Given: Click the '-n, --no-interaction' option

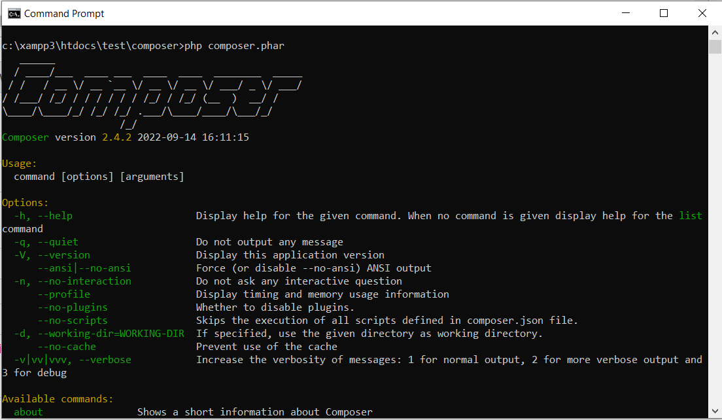Looking at the screenshot, I should [x=73, y=281].
